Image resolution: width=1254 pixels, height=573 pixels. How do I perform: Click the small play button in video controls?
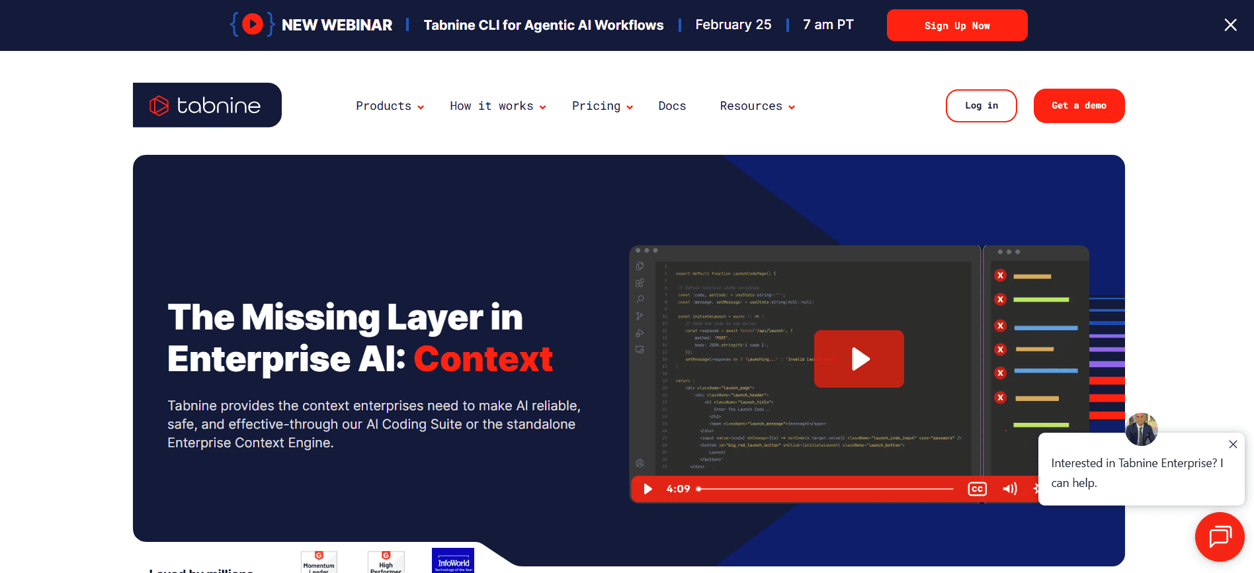[x=648, y=489]
